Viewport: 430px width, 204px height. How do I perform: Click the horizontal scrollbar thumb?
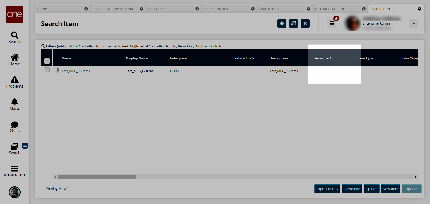[x=97, y=177]
